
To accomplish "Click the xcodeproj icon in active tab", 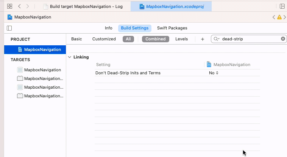I will pos(142,6).
